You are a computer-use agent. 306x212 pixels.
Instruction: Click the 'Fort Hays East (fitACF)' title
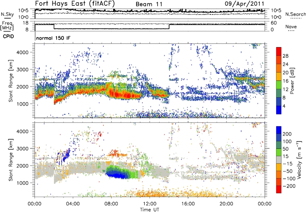click(x=75, y=4)
